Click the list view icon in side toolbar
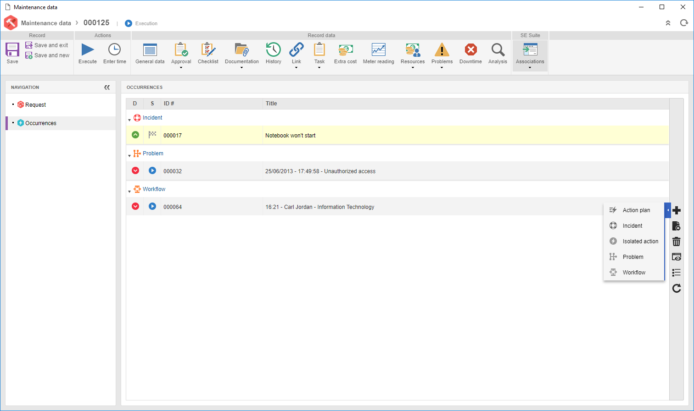Viewport: 694px width, 411px height. point(677,273)
